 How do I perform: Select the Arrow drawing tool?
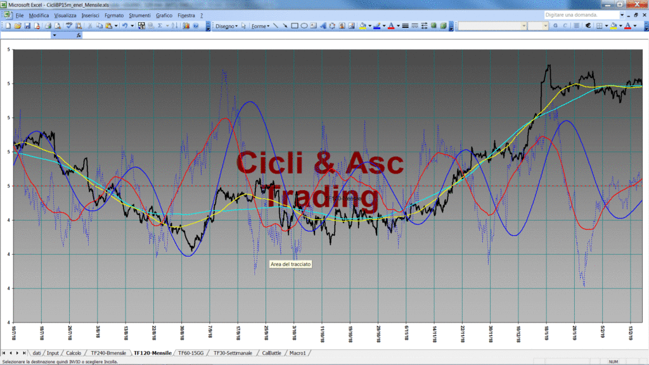pyautogui.click(x=285, y=25)
